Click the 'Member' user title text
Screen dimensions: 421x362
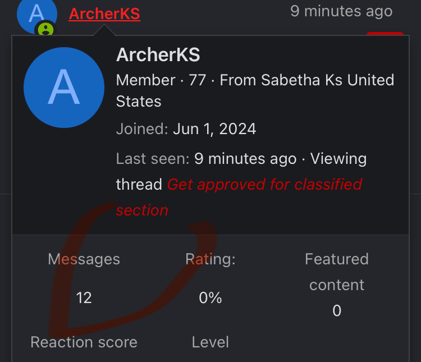point(146,80)
